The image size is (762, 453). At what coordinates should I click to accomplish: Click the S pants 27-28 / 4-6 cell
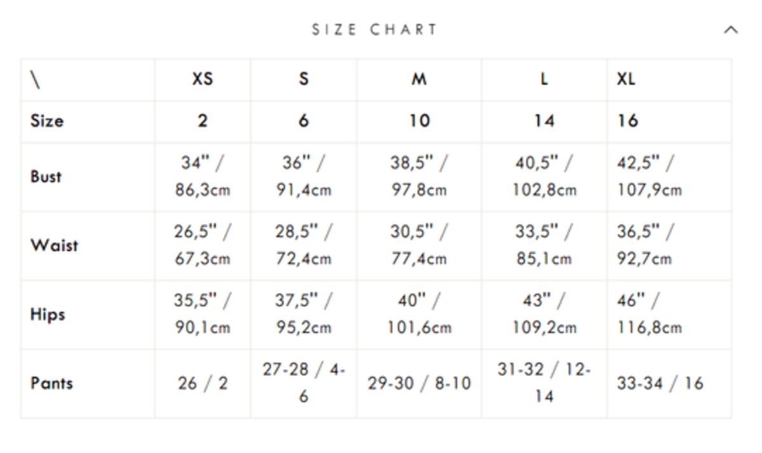(304, 383)
